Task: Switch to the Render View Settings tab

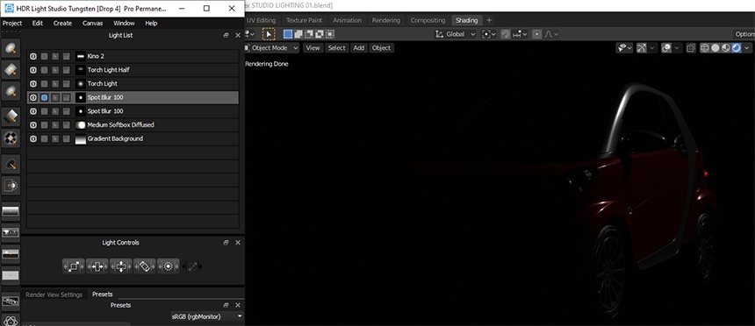Action: [54, 294]
